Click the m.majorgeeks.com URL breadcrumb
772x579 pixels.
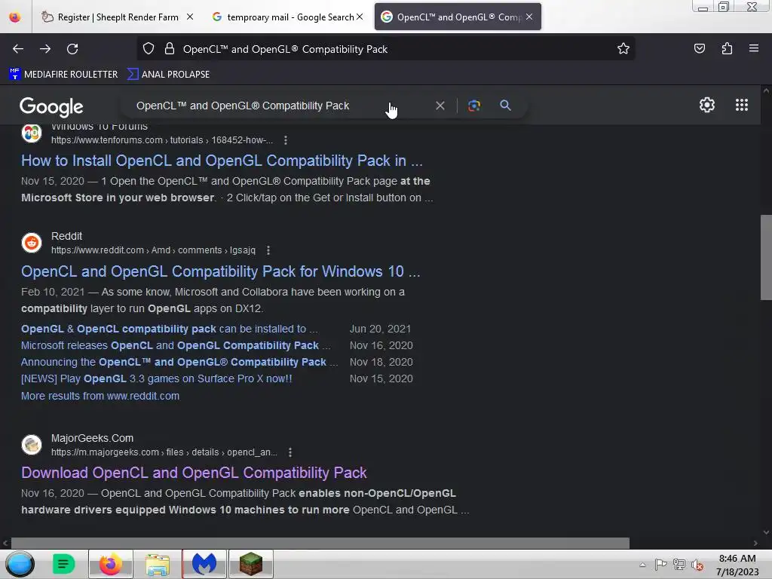(x=164, y=452)
